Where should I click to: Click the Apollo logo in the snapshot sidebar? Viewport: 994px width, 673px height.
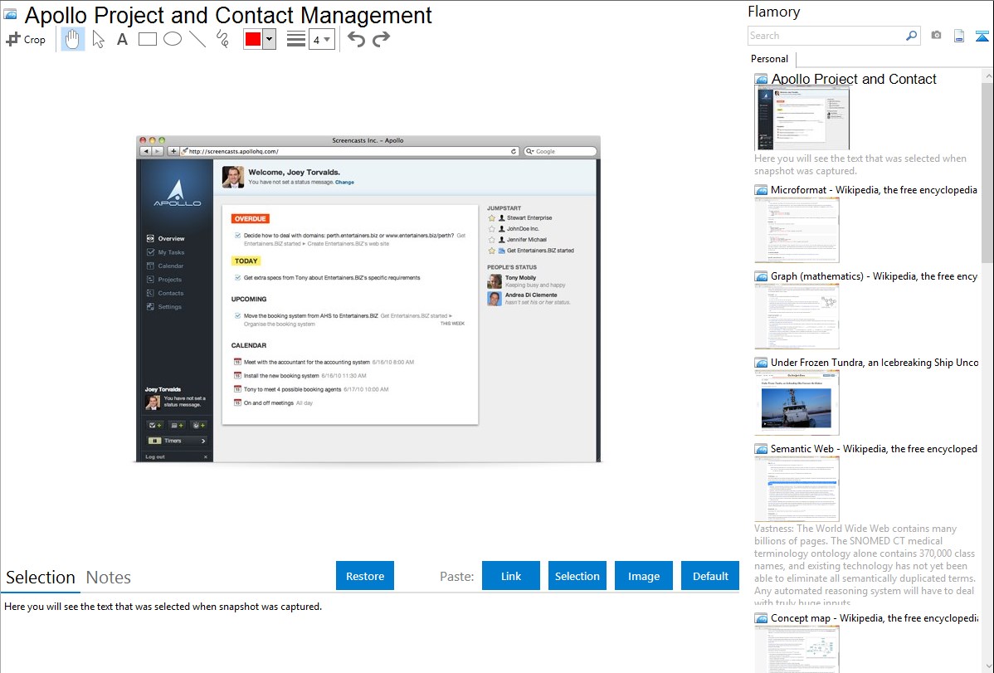pos(177,193)
